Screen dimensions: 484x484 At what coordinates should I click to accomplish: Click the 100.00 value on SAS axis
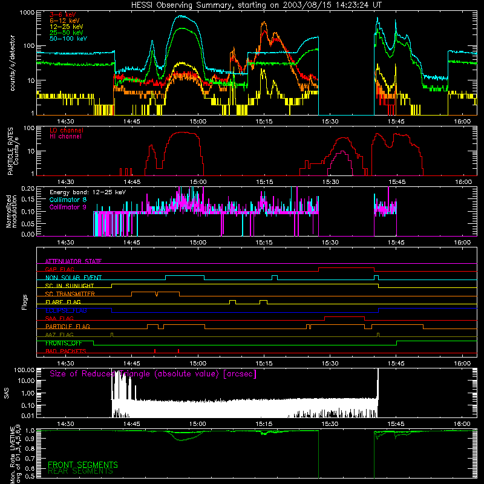(x=24, y=370)
